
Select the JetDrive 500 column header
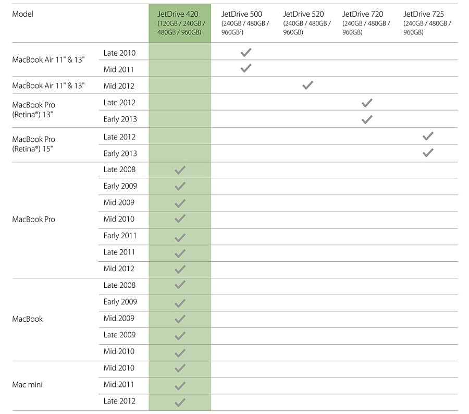pos(242,14)
